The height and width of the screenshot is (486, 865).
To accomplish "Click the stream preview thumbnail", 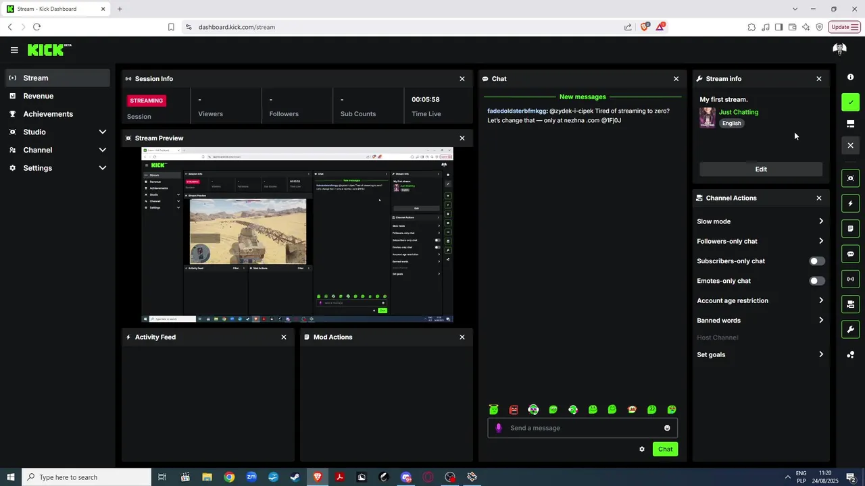I will point(297,235).
